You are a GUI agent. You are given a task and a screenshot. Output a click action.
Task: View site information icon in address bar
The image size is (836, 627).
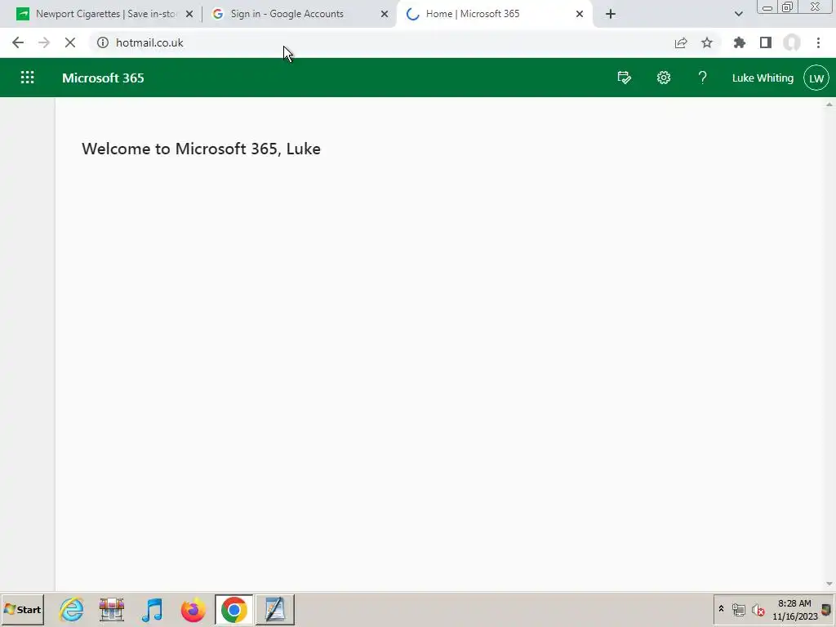pyautogui.click(x=102, y=42)
